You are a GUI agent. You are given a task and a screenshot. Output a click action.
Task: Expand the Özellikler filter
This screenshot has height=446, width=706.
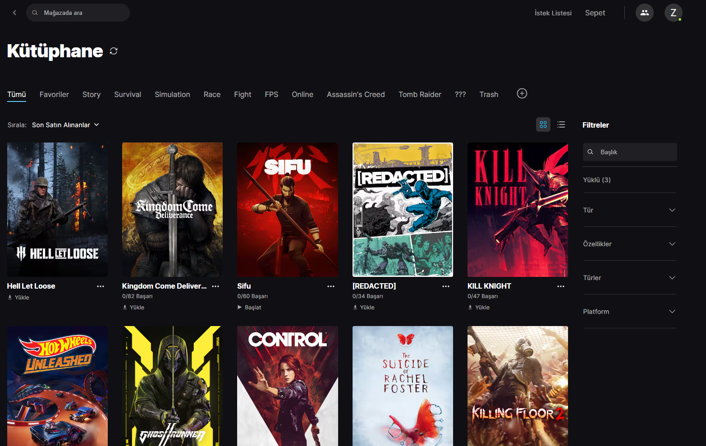pos(630,244)
